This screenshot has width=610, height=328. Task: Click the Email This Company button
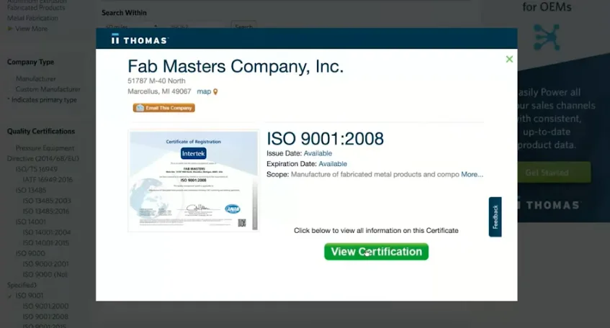tap(163, 108)
